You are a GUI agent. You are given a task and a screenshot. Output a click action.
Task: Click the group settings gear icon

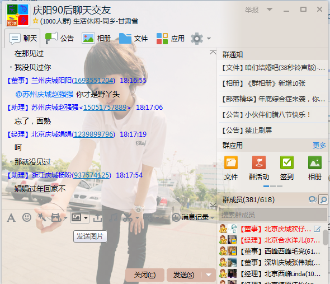click(x=197, y=39)
